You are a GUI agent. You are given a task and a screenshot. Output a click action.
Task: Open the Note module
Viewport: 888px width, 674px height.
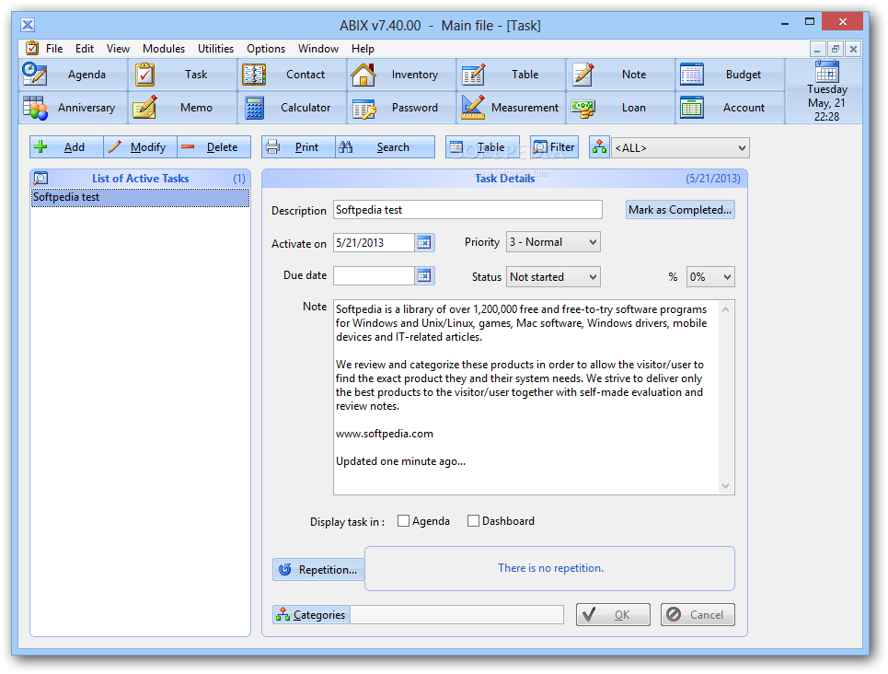pos(619,75)
